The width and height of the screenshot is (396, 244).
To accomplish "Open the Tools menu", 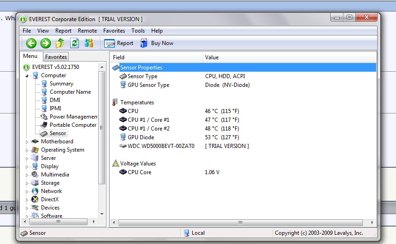I will click(x=138, y=31).
